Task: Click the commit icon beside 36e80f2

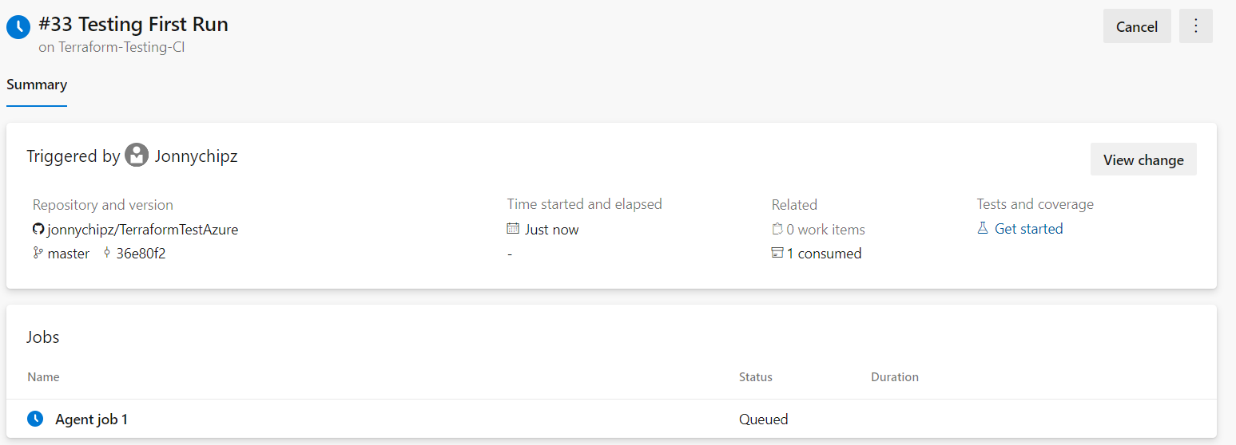Action: 107,254
